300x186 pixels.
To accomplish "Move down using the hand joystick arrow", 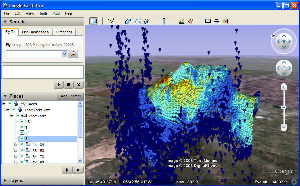I will click(x=284, y=73).
